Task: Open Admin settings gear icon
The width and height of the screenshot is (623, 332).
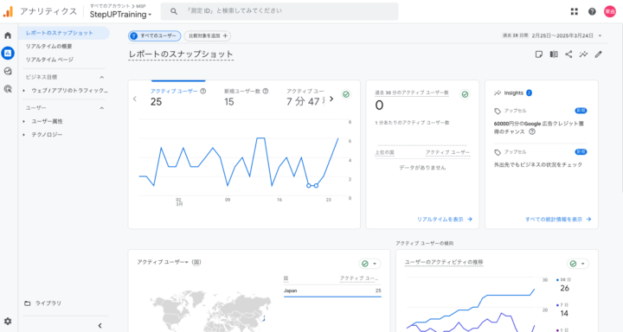Action: 8,321
